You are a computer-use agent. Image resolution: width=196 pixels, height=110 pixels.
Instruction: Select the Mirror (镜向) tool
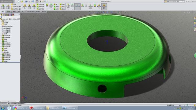(62, 9)
